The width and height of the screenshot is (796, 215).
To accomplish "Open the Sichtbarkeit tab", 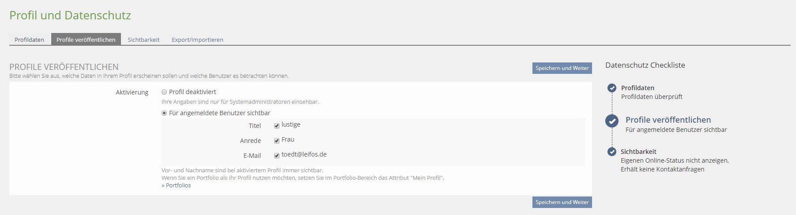I will coord(143,40).
